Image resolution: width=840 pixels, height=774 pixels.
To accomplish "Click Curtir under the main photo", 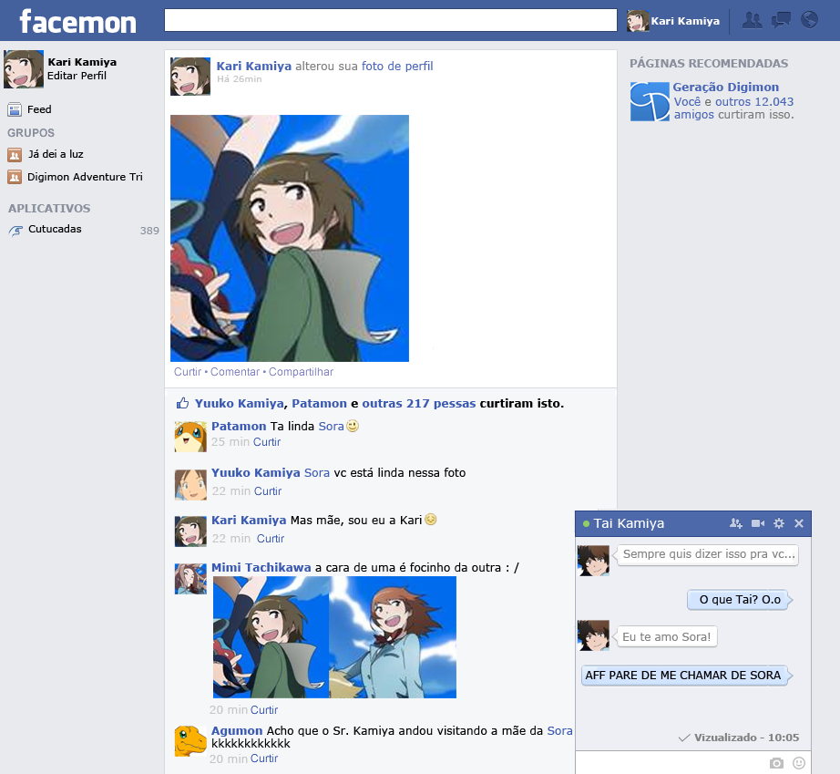I will coord(188,371).
